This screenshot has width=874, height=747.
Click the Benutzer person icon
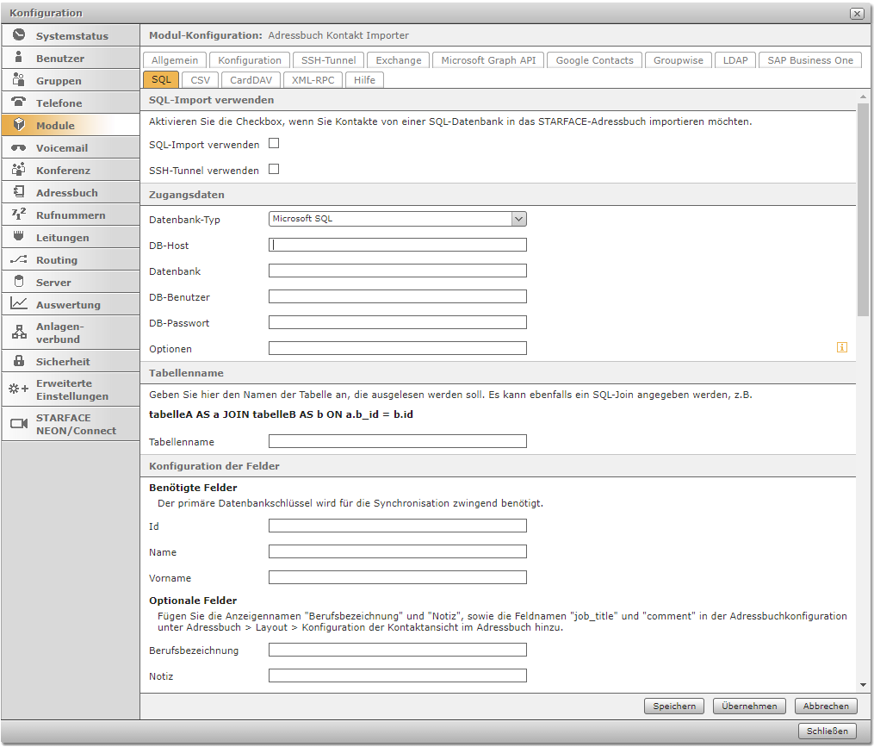(x=18, y=57)
